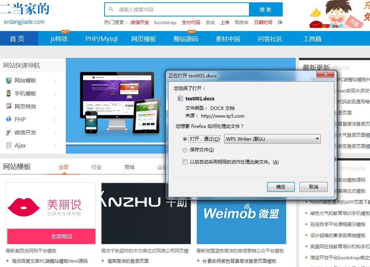370x267 pixels.
Task: Open 高仿千助超帅的中文响应式网络公司网页模 link
Action: [145, 251]
